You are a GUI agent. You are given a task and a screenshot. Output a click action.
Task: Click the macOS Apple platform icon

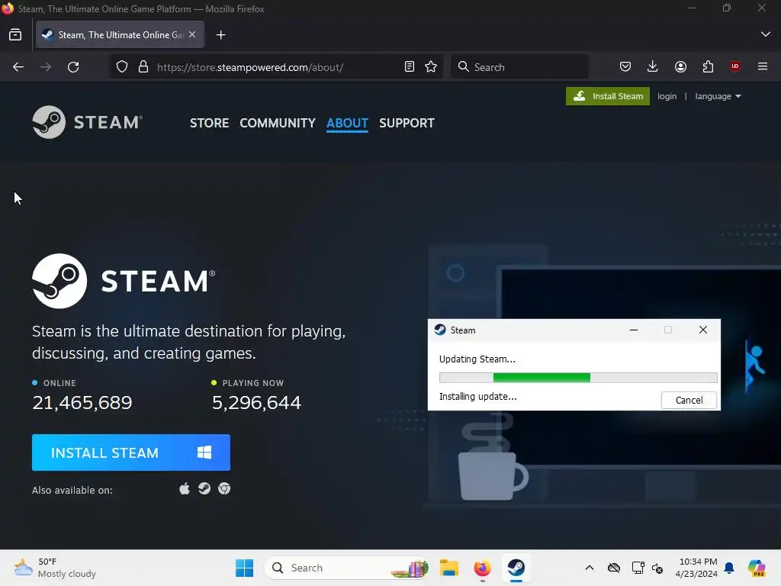[x=185, y=489]
